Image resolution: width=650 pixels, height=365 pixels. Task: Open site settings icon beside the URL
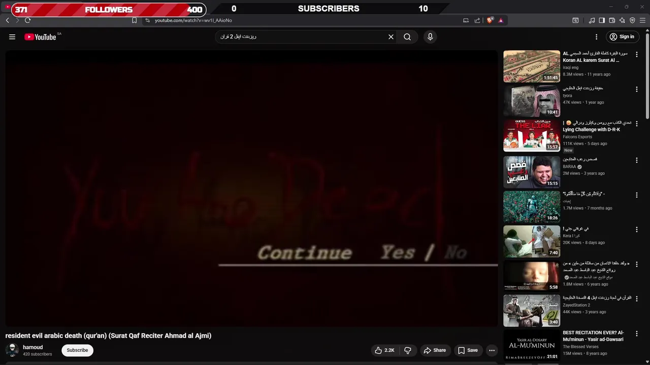[x=147, y=20]
